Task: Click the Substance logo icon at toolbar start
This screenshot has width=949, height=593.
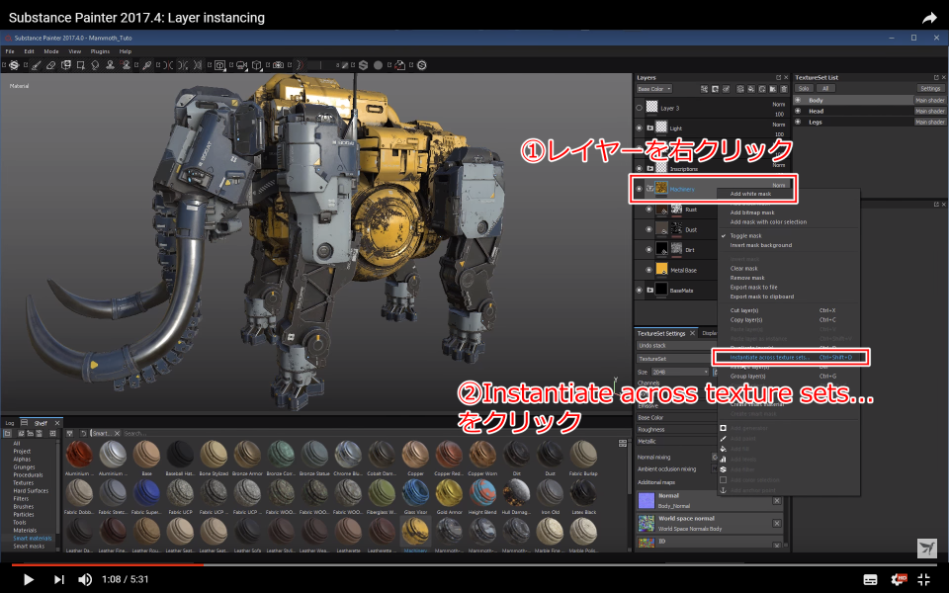Action: 14,65
